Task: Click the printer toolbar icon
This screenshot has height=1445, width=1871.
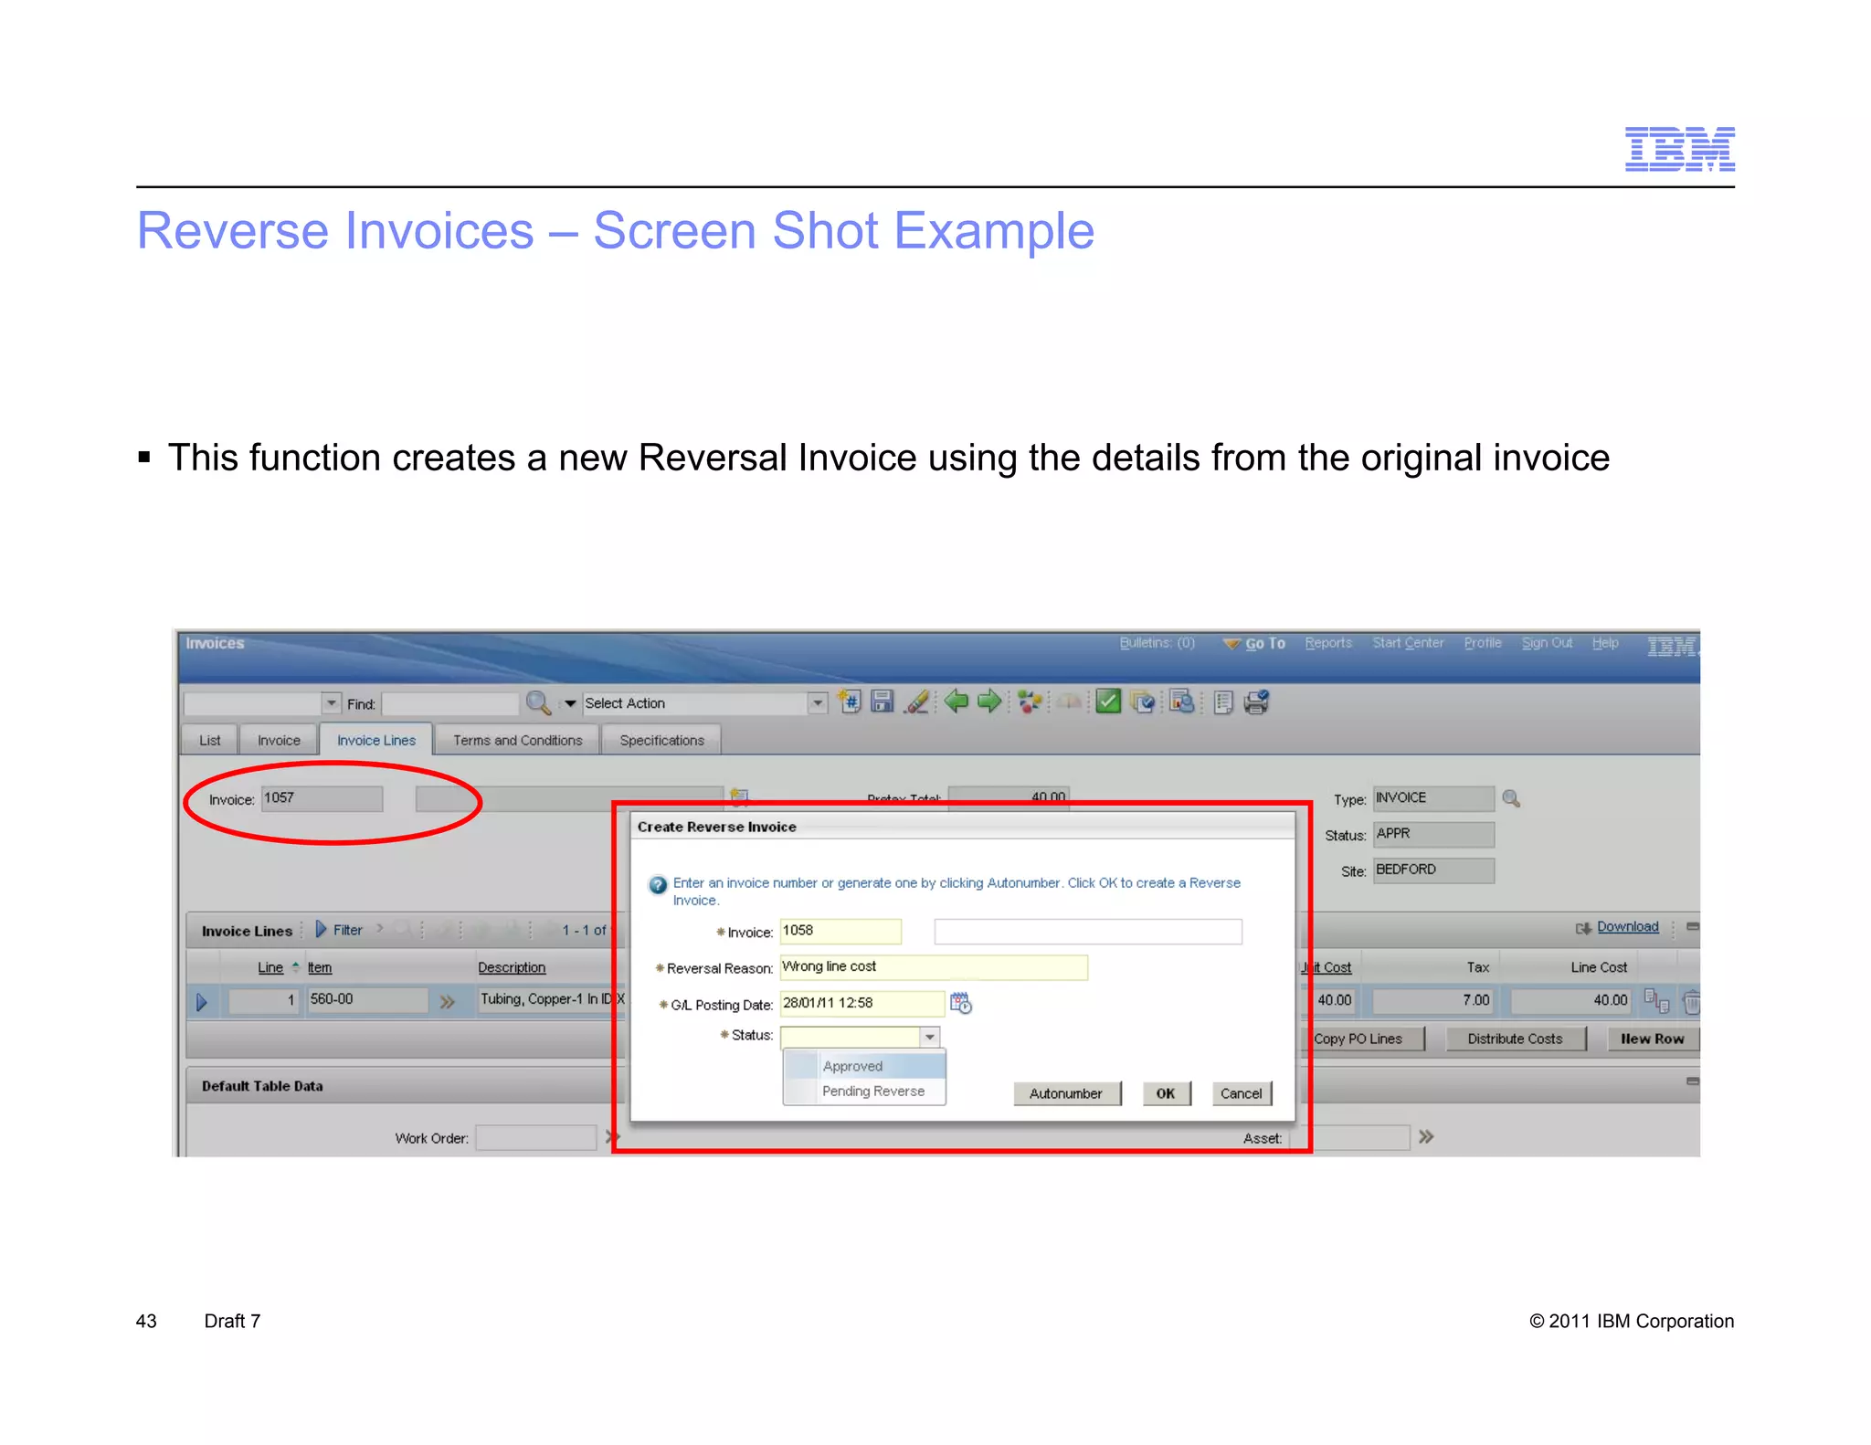Action: point(1257,701)
